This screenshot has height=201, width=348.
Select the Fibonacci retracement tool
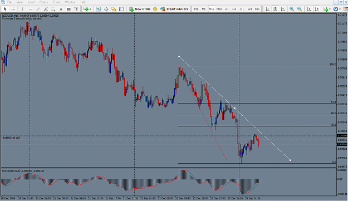[x=53, y=9]
